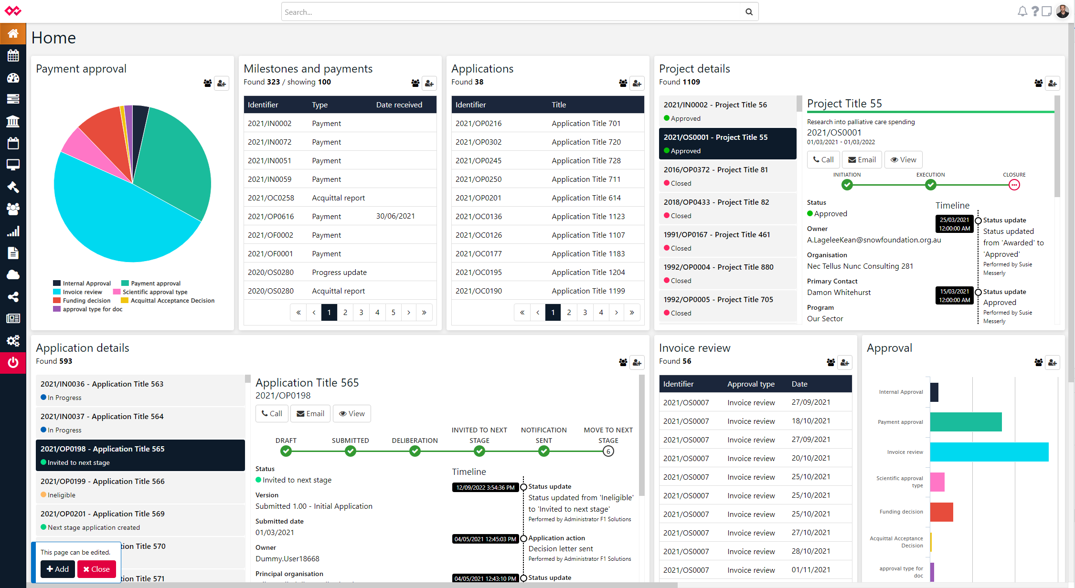The image size is (1075, 588).
Task: Select the calendar/schedule sidebar icon
Action: click(x=14, y=55)
